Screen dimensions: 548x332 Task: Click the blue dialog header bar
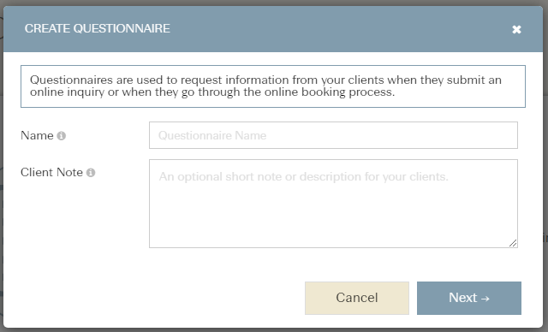(273, 29)
